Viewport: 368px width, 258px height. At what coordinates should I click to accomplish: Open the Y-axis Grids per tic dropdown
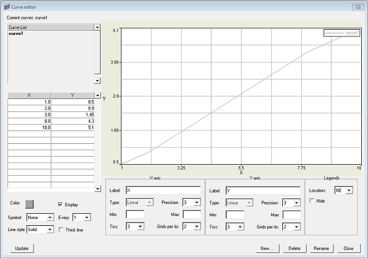click(x=296, y=227)
